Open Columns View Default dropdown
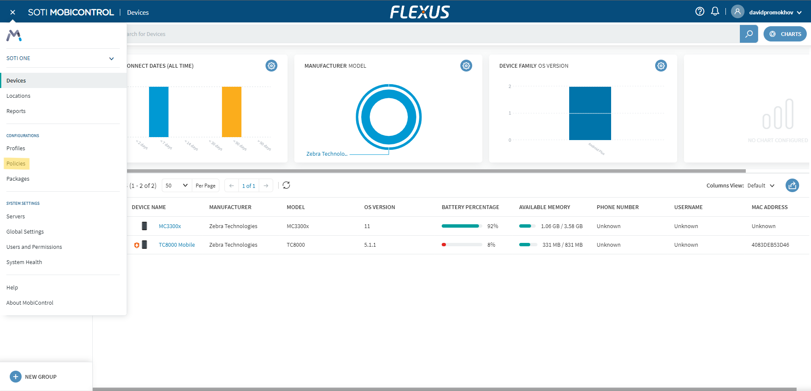Image resolution: width=811 pixels, height=391 pixels. [x=761, y=186]
